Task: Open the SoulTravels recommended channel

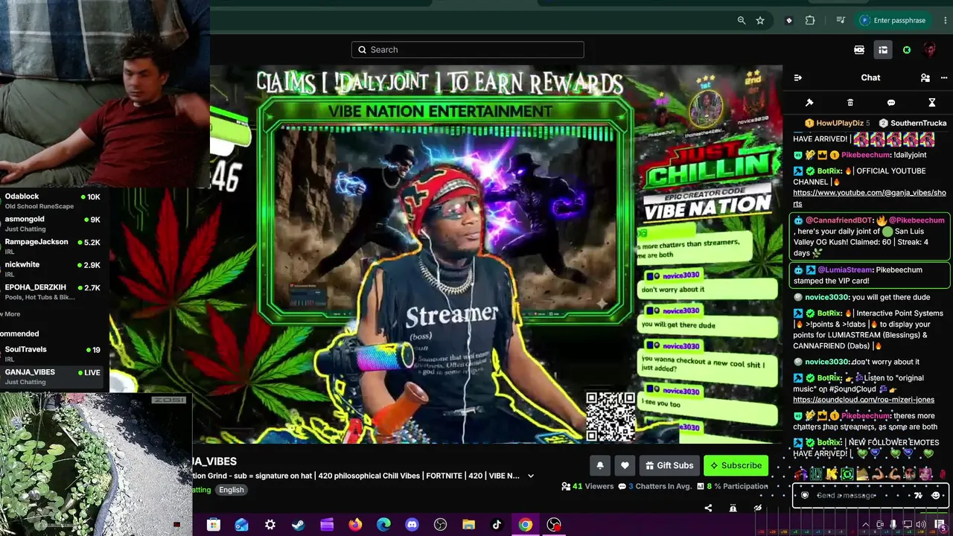Action: tap(54, 354)
